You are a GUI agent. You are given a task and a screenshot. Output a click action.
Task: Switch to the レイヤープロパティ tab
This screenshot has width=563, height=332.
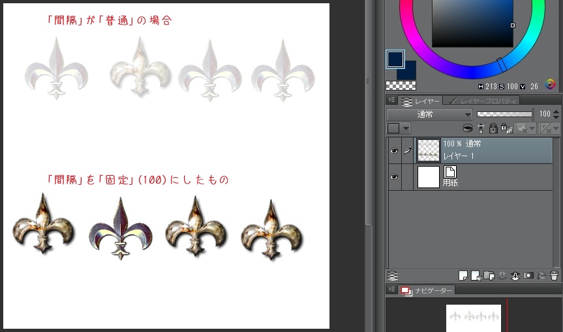[x=481, y=102]
